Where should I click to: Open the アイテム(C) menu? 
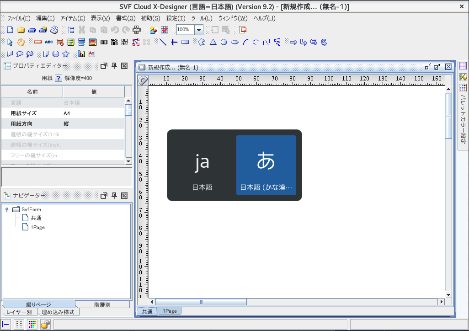[x=73, y=18]
